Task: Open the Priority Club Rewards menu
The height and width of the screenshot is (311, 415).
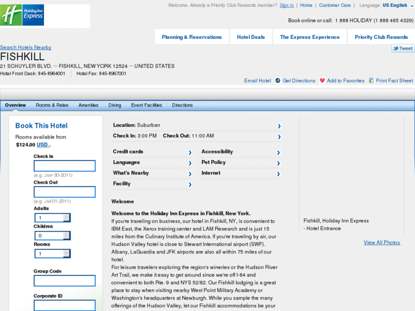Action: click(381, 37)
